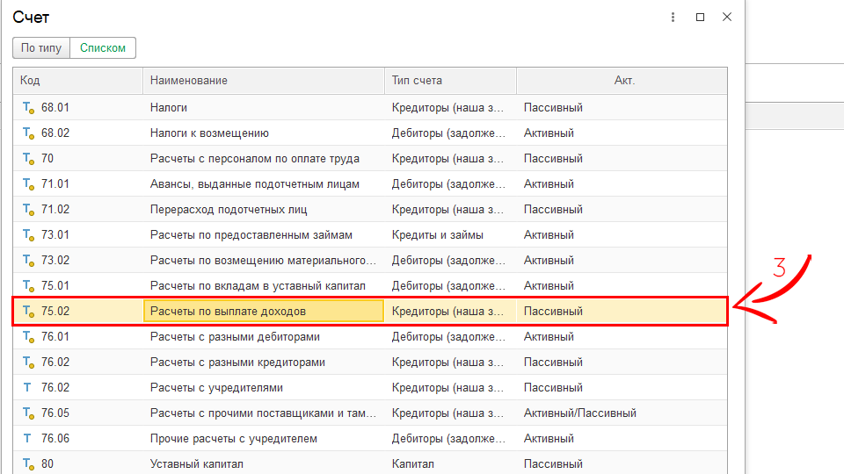Click the icon of highlighted row 75.02
The width and height of the screenshot is (844, 474).
(x=28, y=312)
